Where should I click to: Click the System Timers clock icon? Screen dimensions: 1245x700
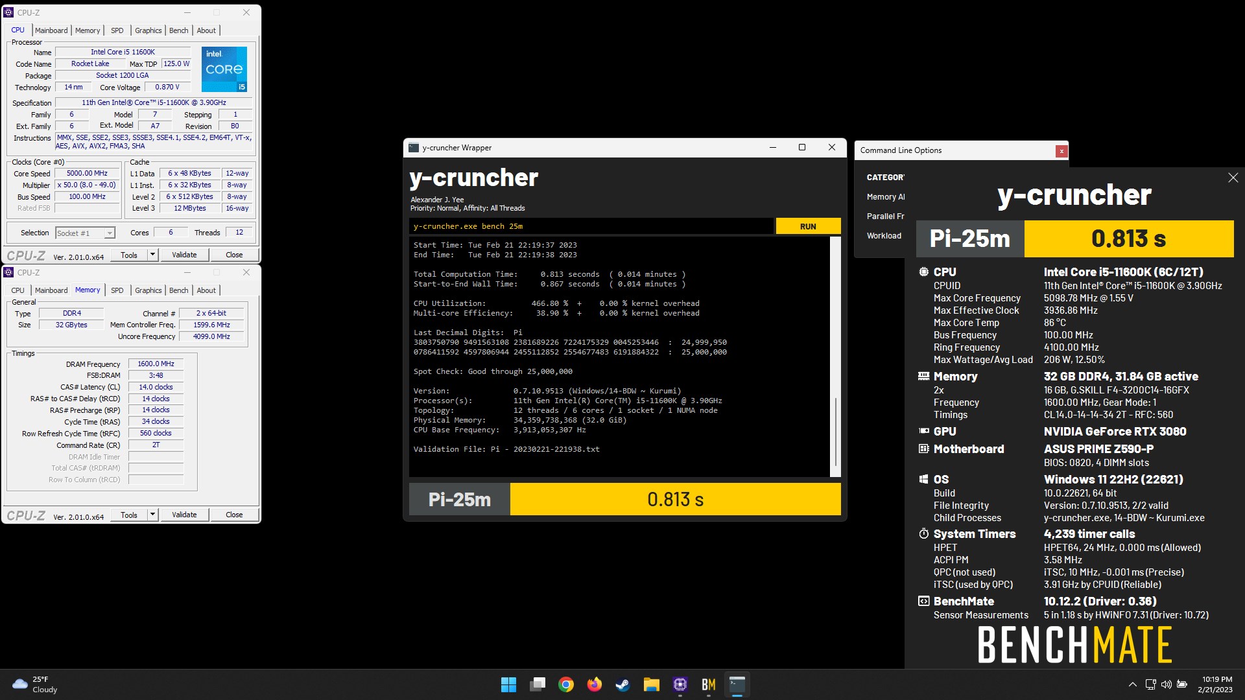pyautogui.click(x=923, y=533)
